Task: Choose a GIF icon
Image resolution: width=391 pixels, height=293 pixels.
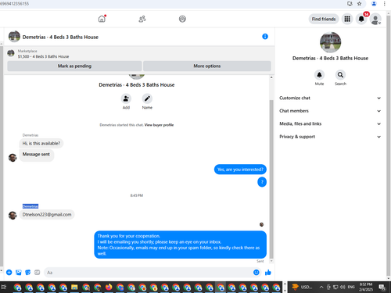Action: tap(38, 273)
